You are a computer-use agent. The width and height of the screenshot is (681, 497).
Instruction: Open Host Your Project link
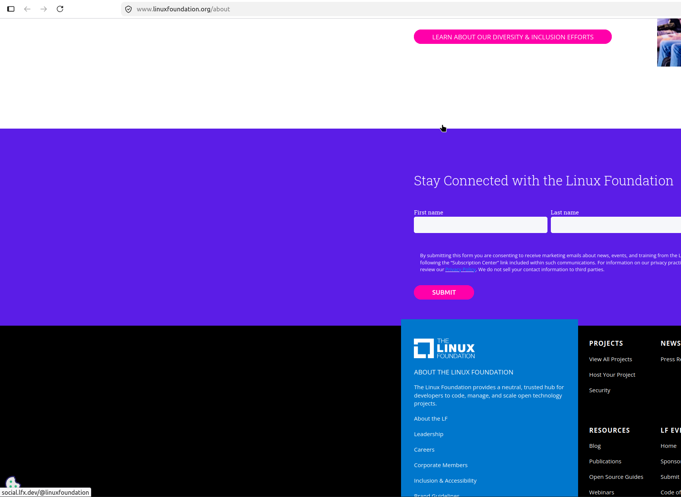[612, 375]
